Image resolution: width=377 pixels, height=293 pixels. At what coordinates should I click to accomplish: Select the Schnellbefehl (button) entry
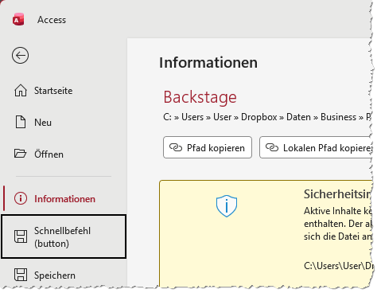64,236
